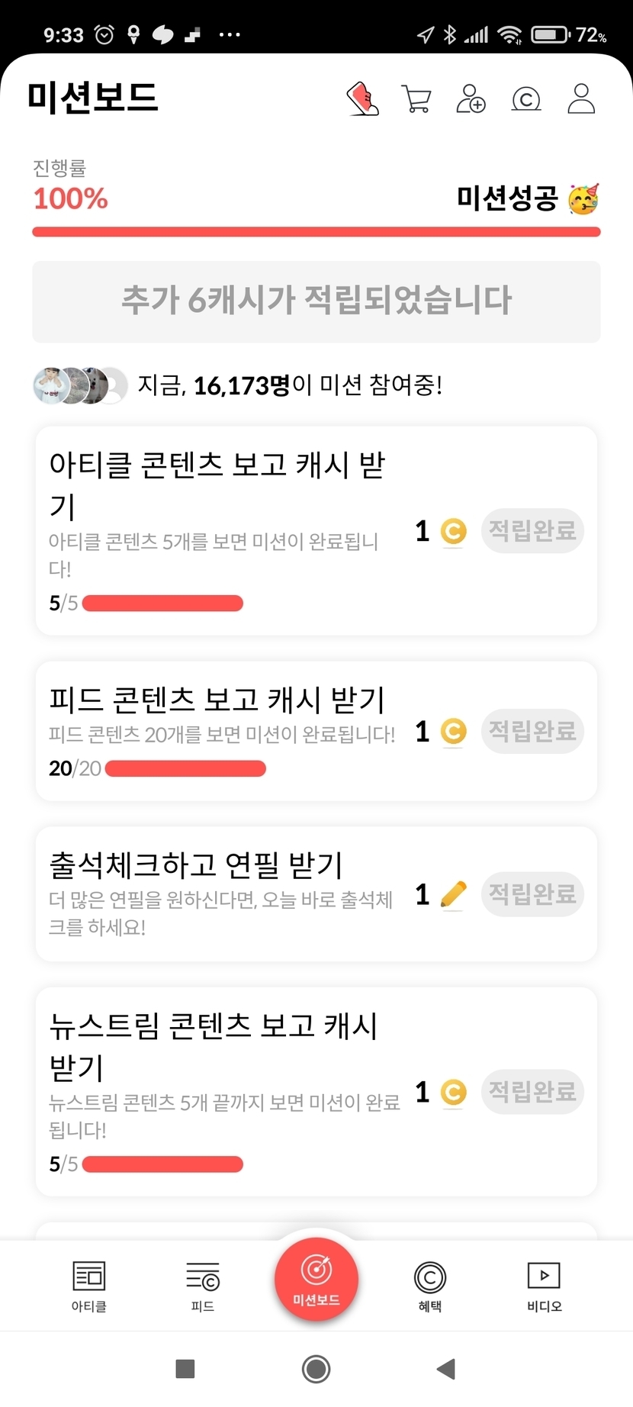Tap the participant profile avatars
This screenshot has height=1407, width=633.
click(x=80, y=385)
